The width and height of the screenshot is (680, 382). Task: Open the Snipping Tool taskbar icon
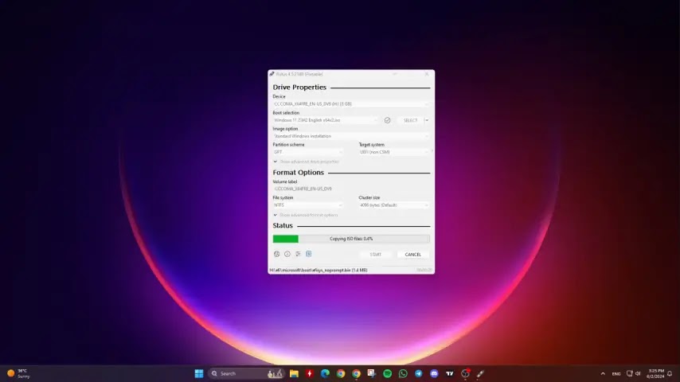[x=372, y=373]
